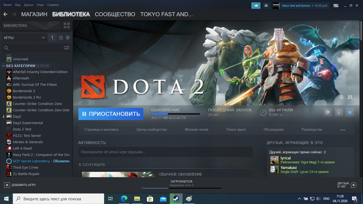The height and width of the screenshot is (204, 363).
Task: Select Z1 Battle Royale in the library list
Action: click(26, 174)
